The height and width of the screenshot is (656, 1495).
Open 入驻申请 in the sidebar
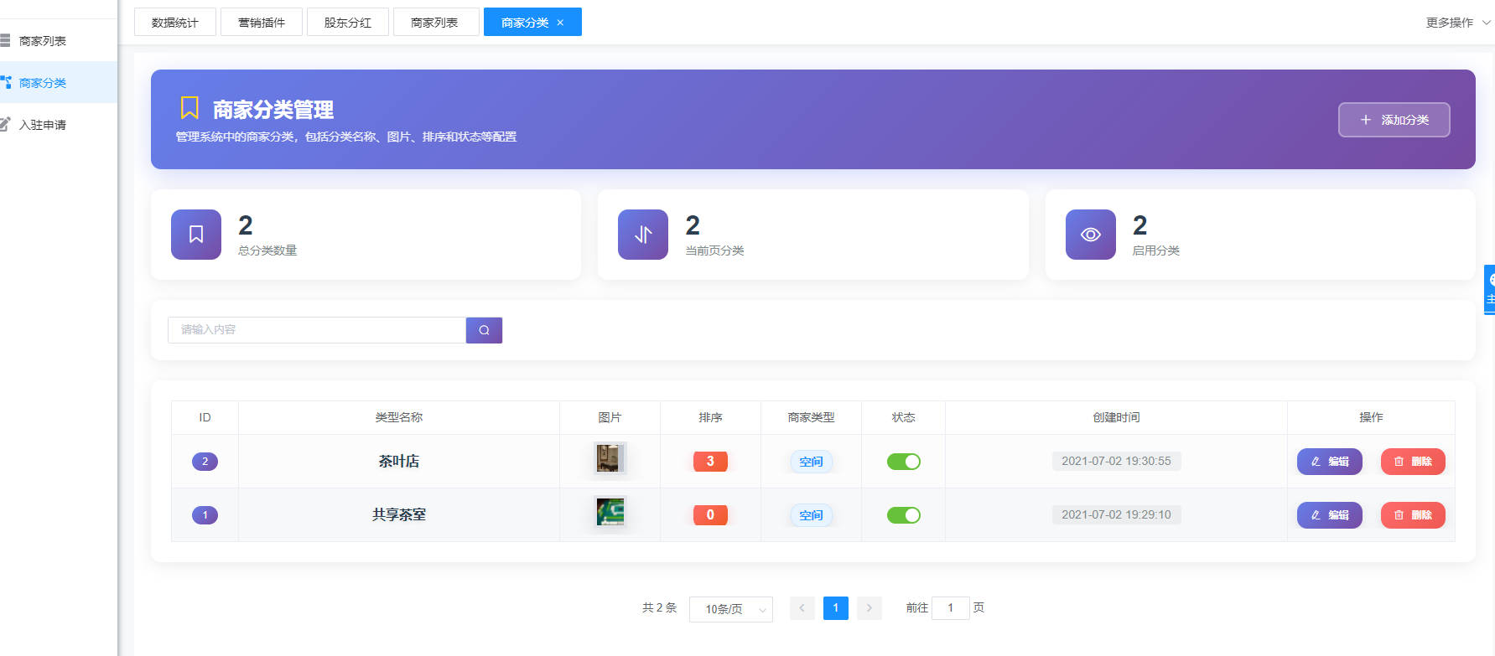[43, 125]
